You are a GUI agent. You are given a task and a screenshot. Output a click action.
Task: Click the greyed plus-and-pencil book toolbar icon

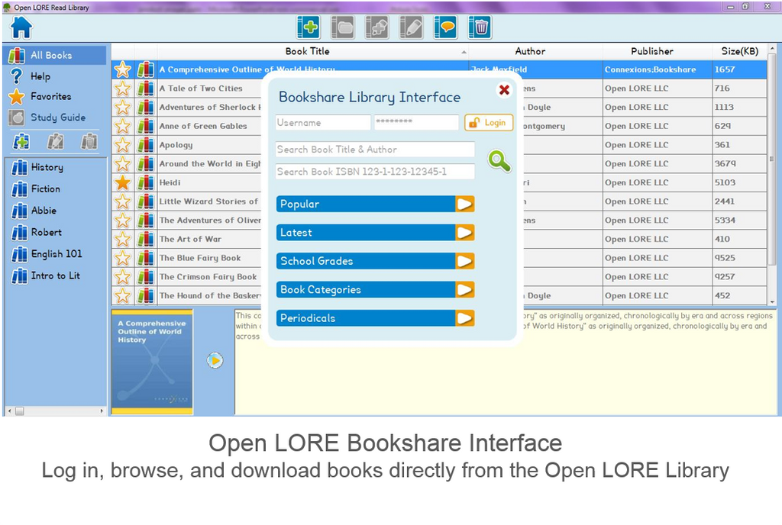tap(377, 27)
